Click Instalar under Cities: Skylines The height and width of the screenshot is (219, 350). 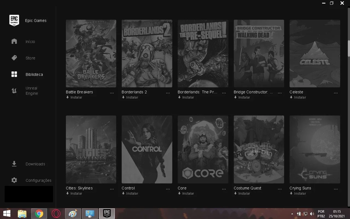(74, 193)
